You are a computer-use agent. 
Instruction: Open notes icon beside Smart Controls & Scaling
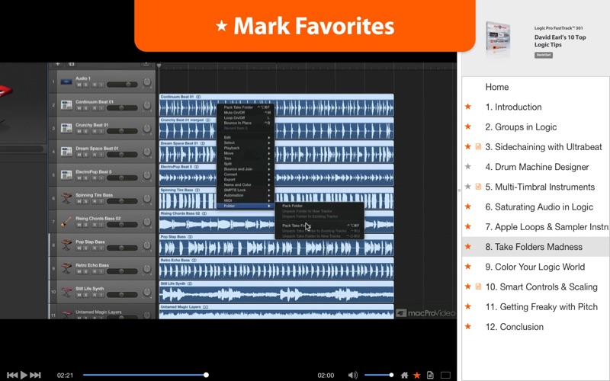coord(479,287)
